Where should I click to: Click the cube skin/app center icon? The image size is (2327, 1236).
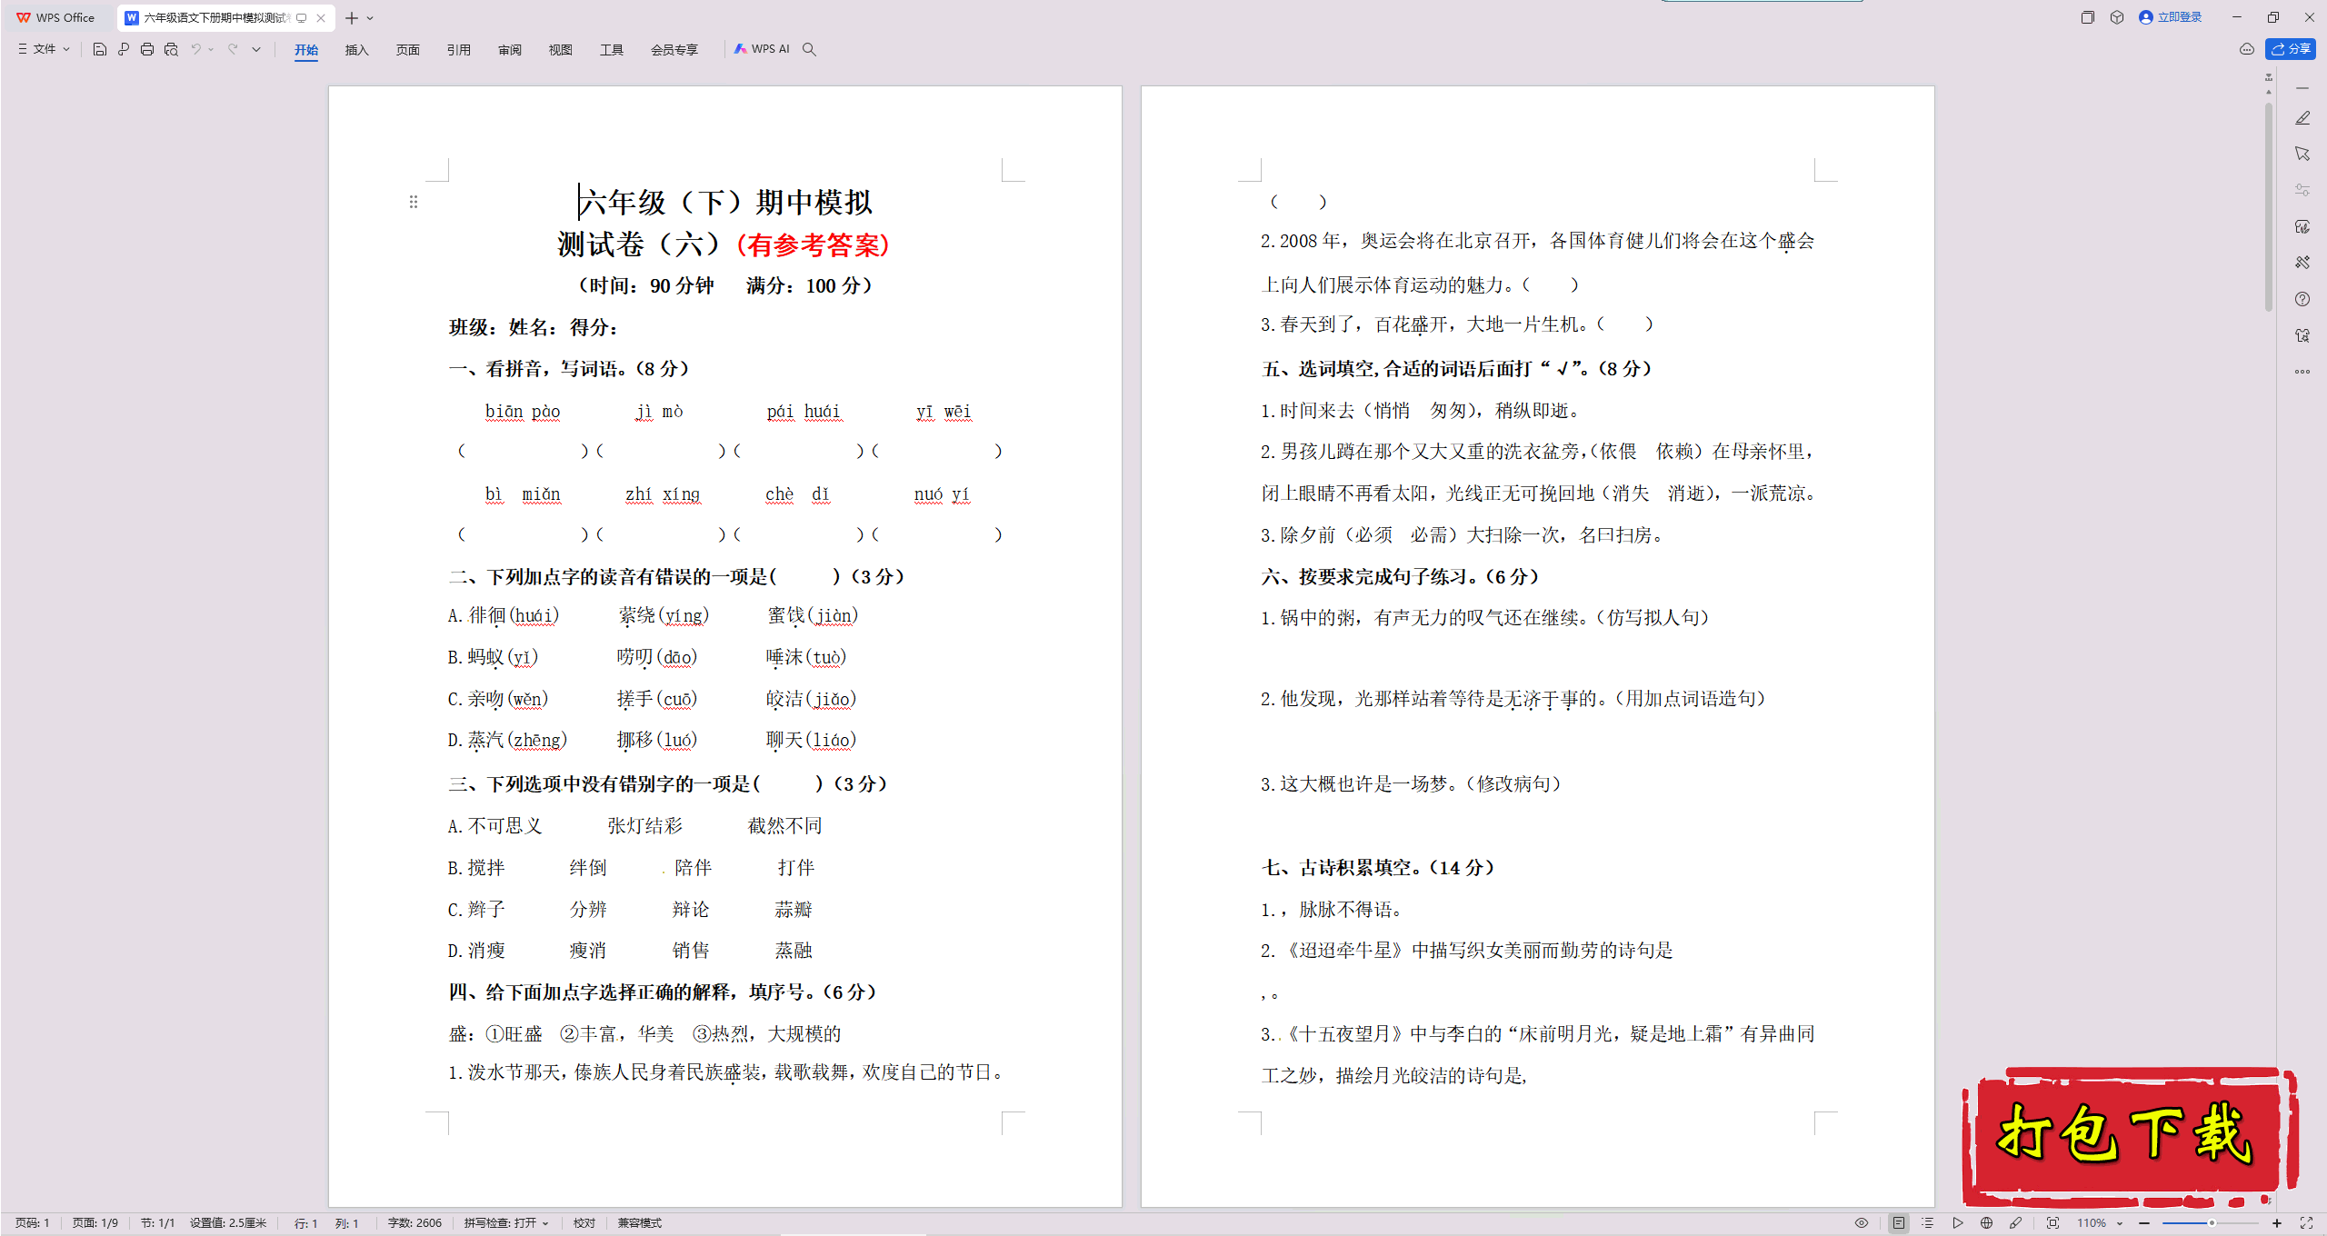2117,17
